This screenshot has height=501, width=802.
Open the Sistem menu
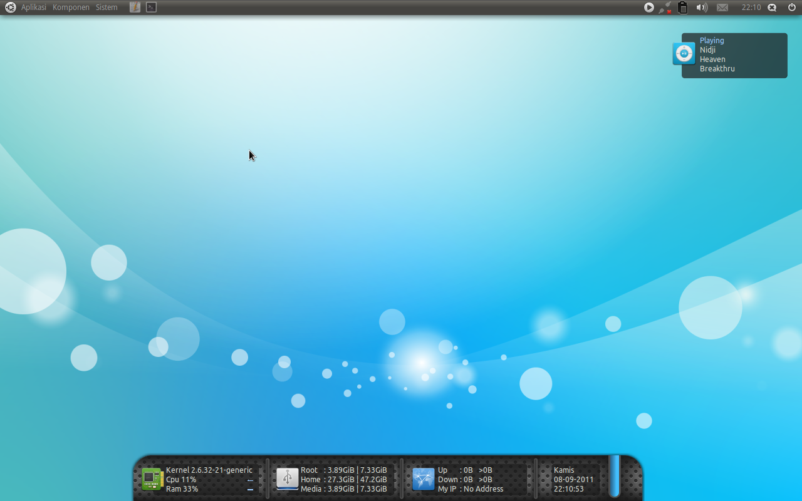(x=107, y=8)
